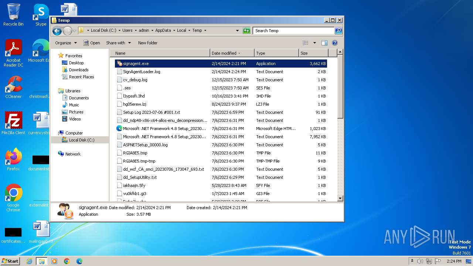Open Desktop in navigation pane

tap(76, 63)
